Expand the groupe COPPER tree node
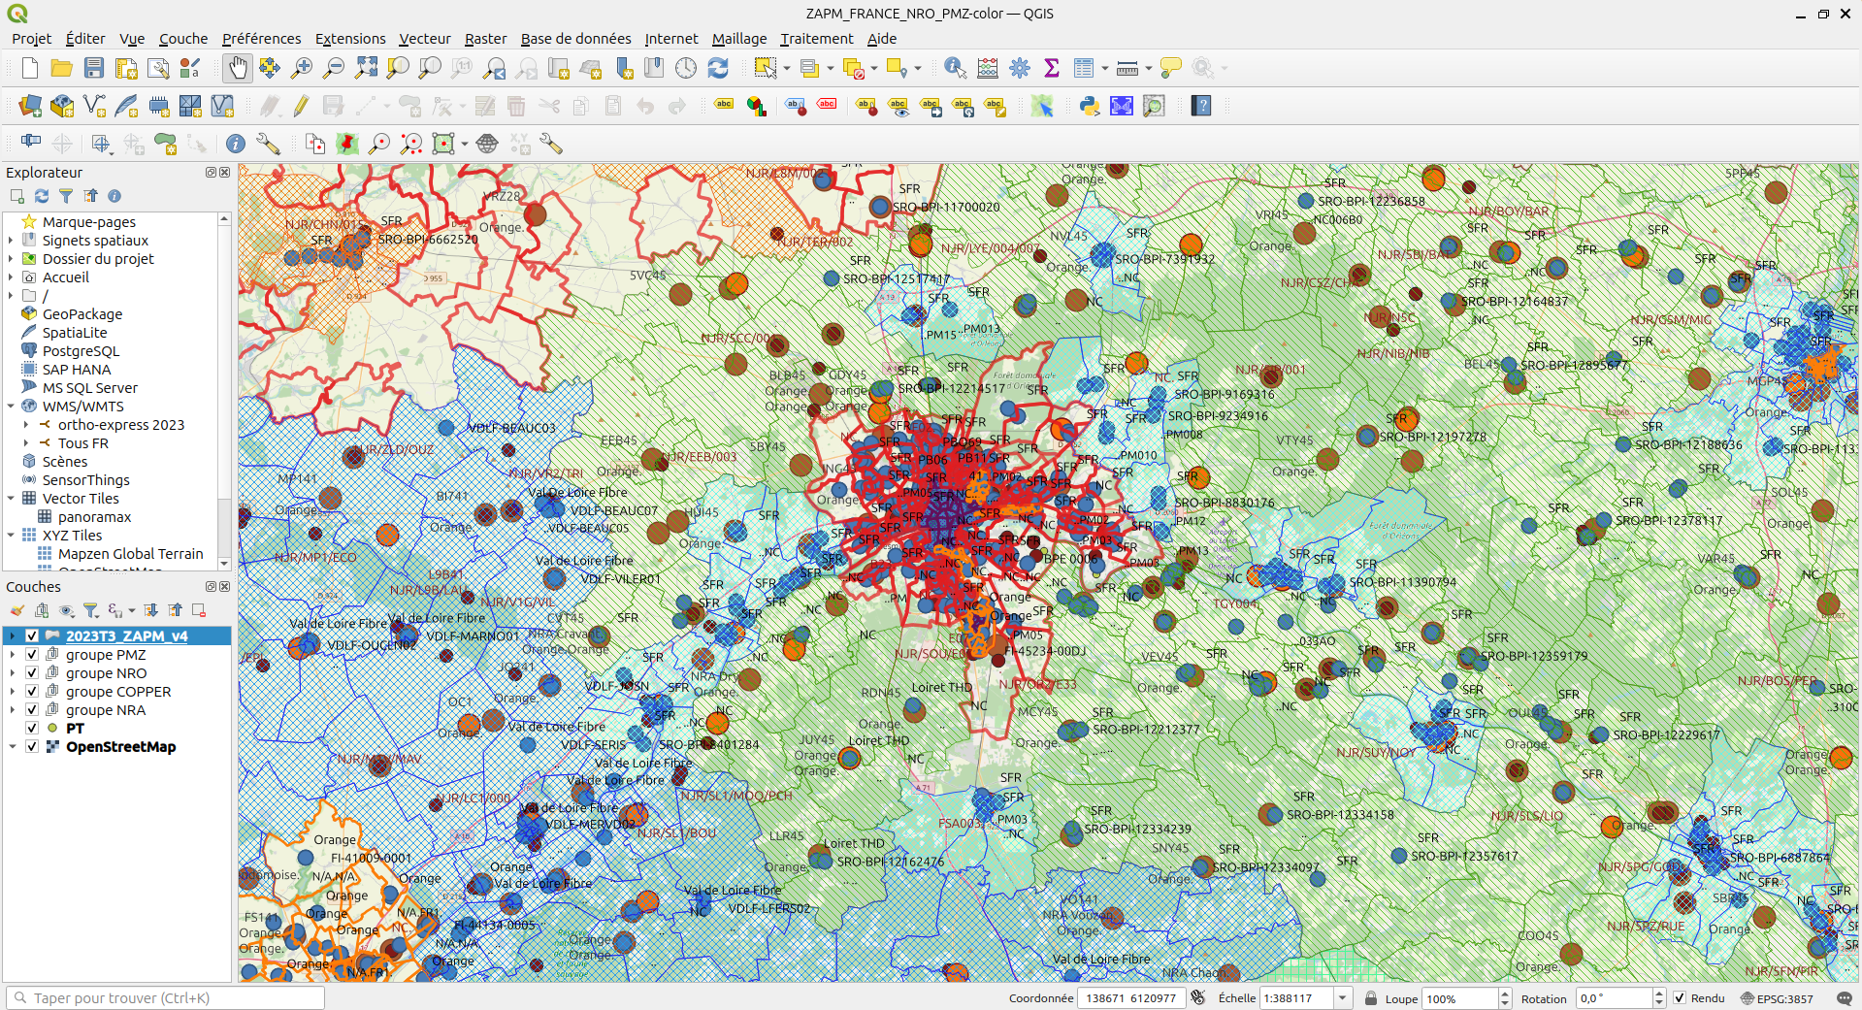 point(13,692)
